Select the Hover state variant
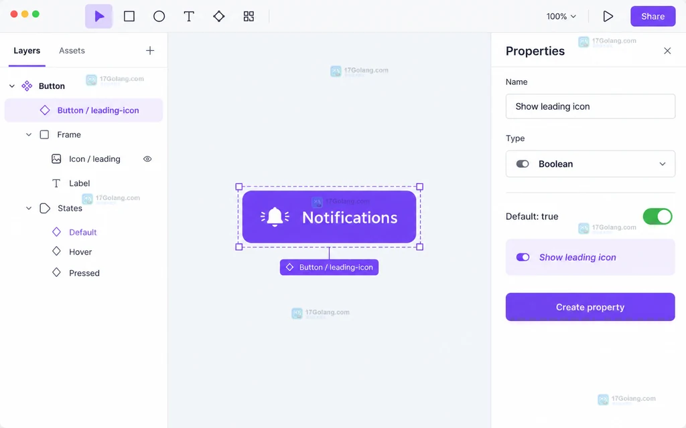Viewport: 686px width, 428px height. 80,252
